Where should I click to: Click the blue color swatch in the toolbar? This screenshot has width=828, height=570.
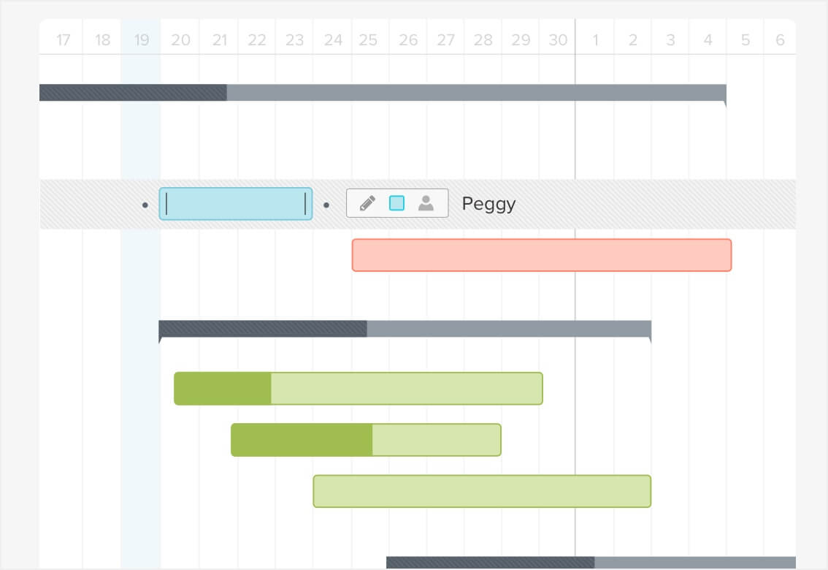397,203
